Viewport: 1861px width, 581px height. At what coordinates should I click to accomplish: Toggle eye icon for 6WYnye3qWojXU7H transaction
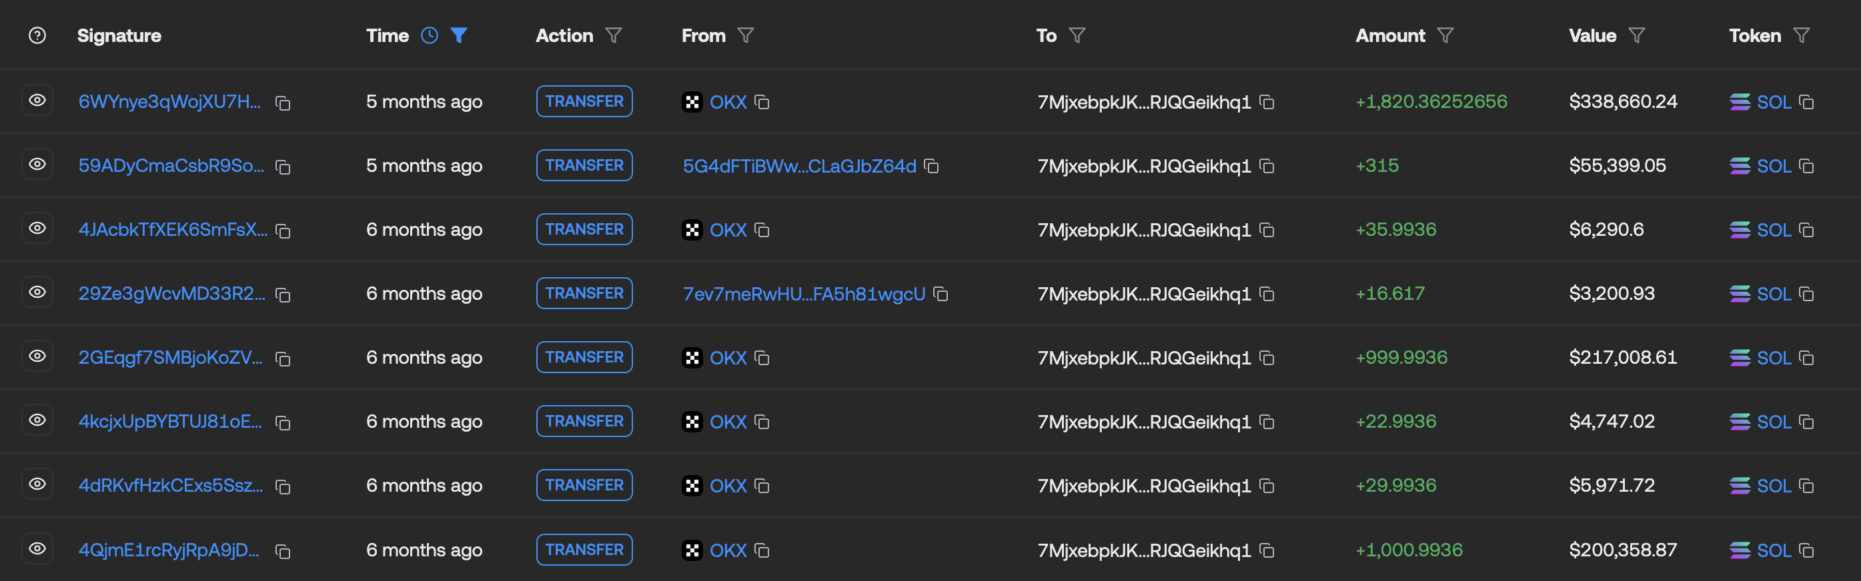(37, 101)
